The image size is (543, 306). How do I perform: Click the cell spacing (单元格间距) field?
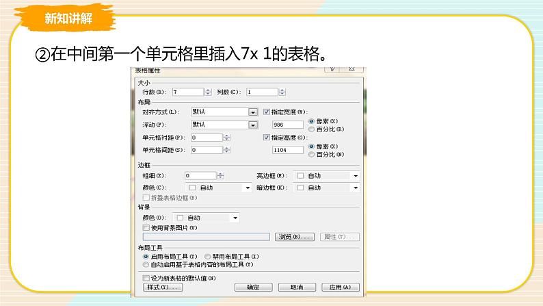[x=207, y=150]
